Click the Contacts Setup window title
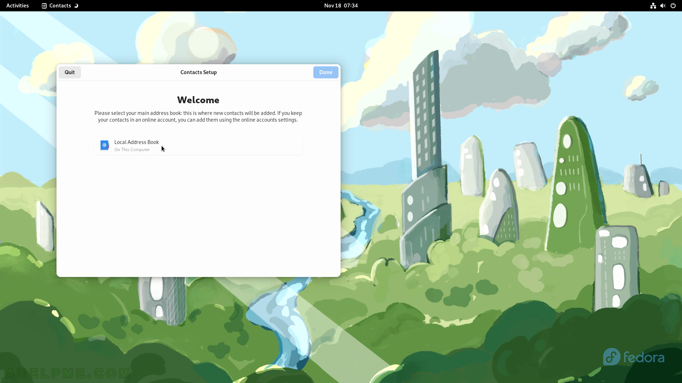Viewport: 682px width, 383px height. tap(199, 72)
